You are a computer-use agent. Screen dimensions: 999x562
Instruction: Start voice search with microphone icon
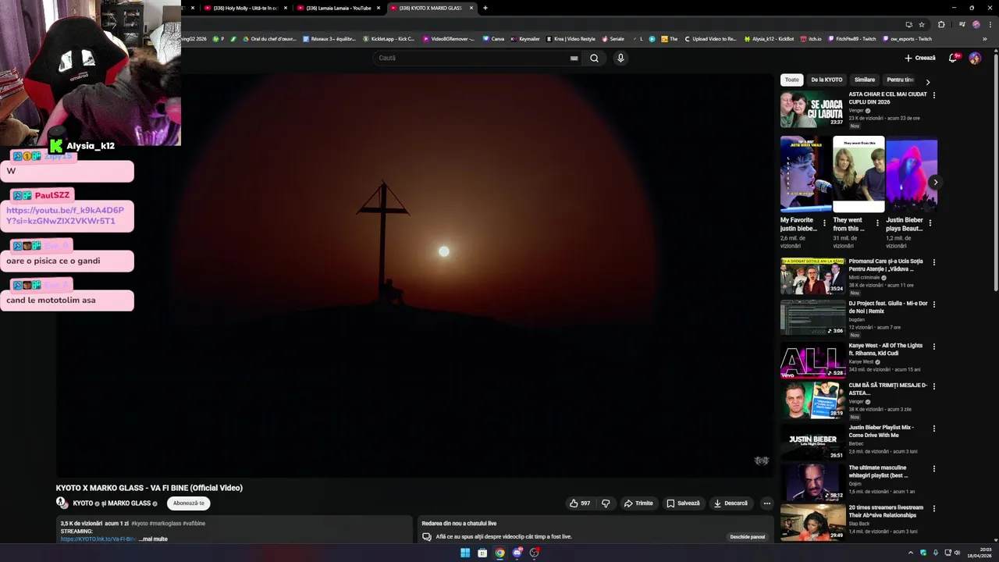click(620, 58)
